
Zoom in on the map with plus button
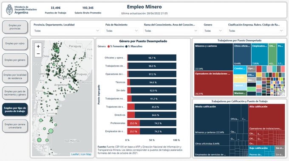click(38, 46)
